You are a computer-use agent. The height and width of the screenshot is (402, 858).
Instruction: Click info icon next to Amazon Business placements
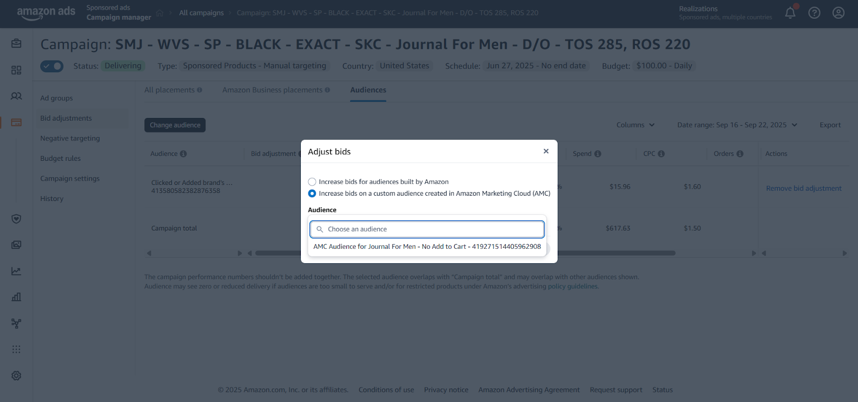point(328,90)
